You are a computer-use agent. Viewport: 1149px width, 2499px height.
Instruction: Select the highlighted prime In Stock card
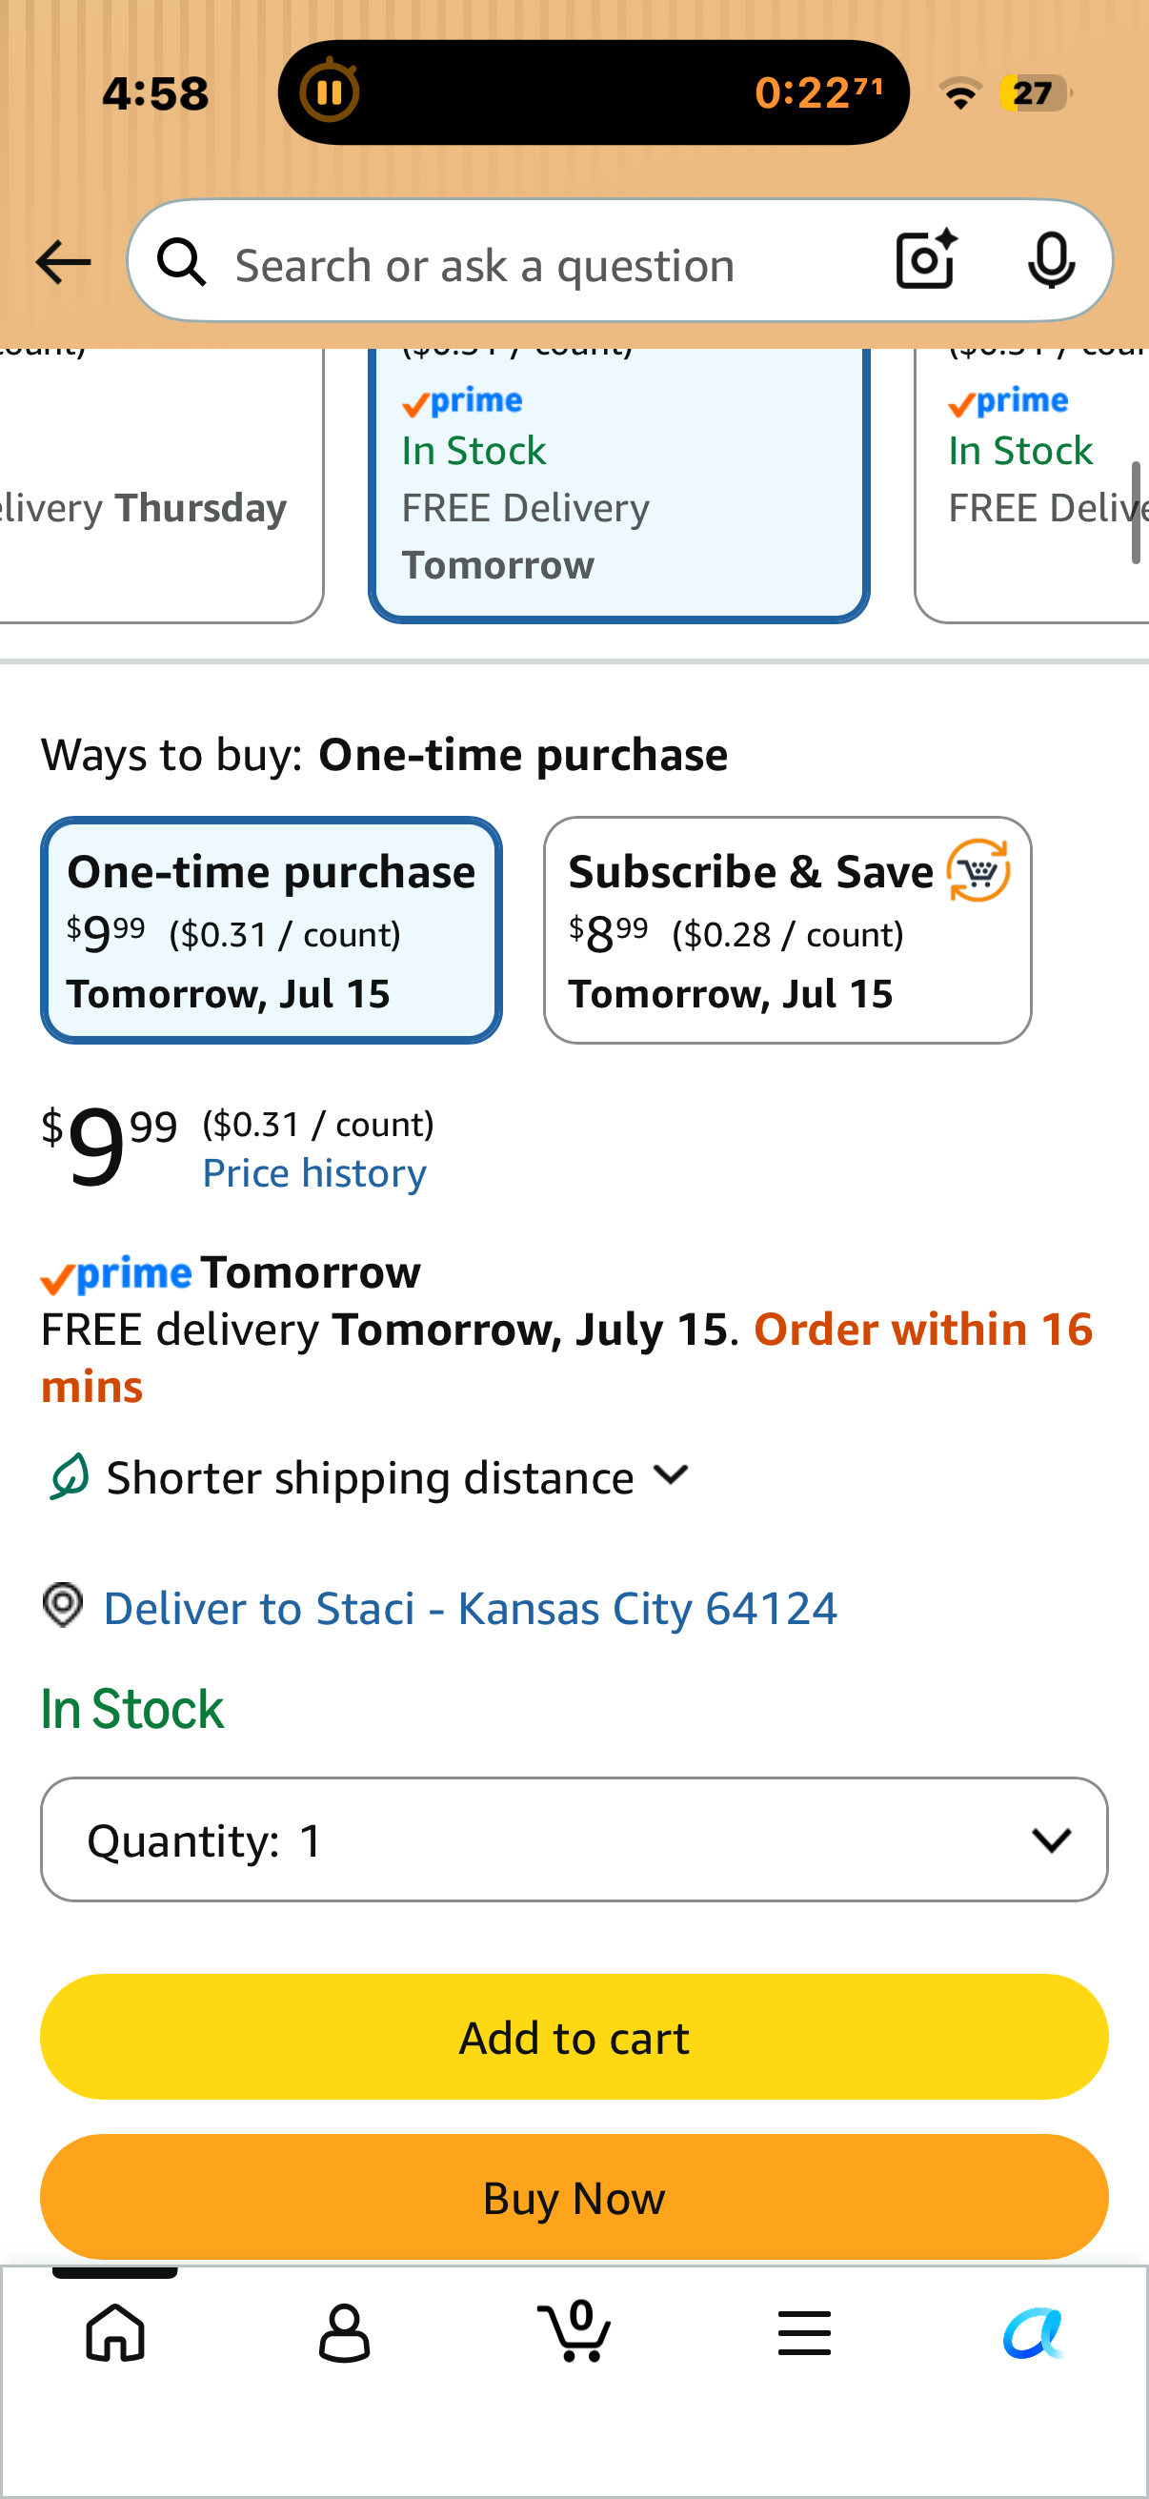click(618, 483)
